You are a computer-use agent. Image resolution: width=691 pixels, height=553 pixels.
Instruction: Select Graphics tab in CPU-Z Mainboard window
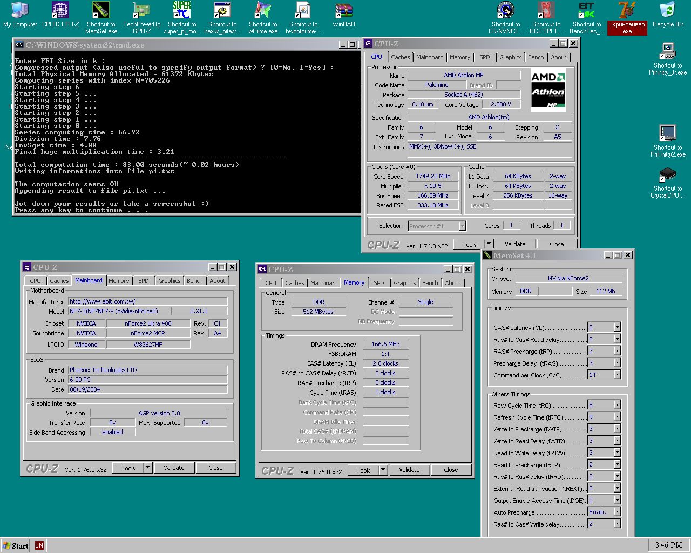[170, 281]
